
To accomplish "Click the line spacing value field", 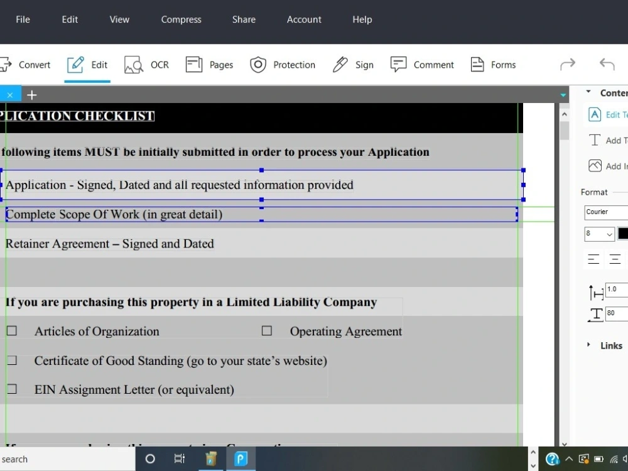I will [x=617, y=290].
